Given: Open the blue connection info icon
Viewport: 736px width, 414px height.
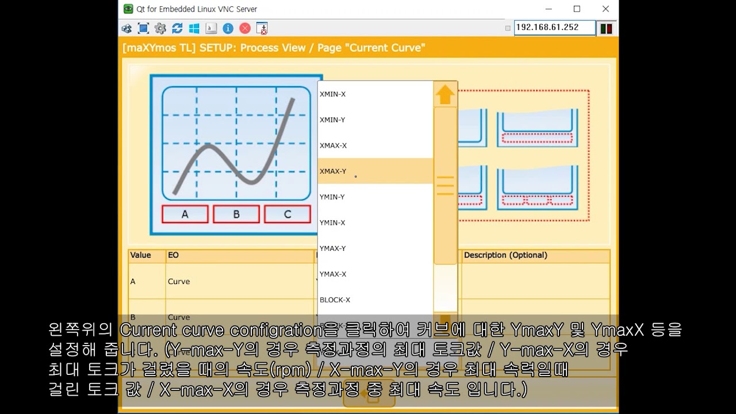Looking at the screenshot, I should click(x=228, y=28).
